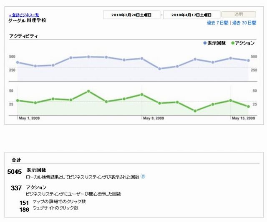Image resolution: width=267 pixels, height=222 pixels.
Task: Go back to 登録ビジネス一覧
Action: point(24,15)
